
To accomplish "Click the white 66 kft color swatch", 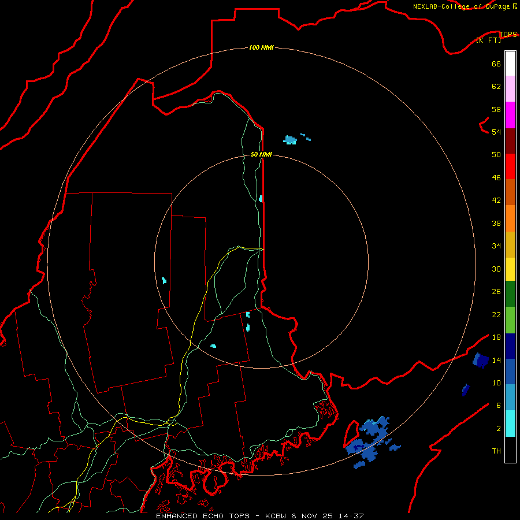I will 510,64.
